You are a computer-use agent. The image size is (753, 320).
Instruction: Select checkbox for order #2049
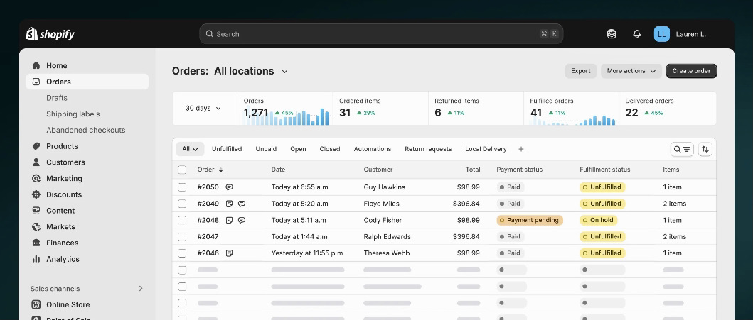pos(182,204)
